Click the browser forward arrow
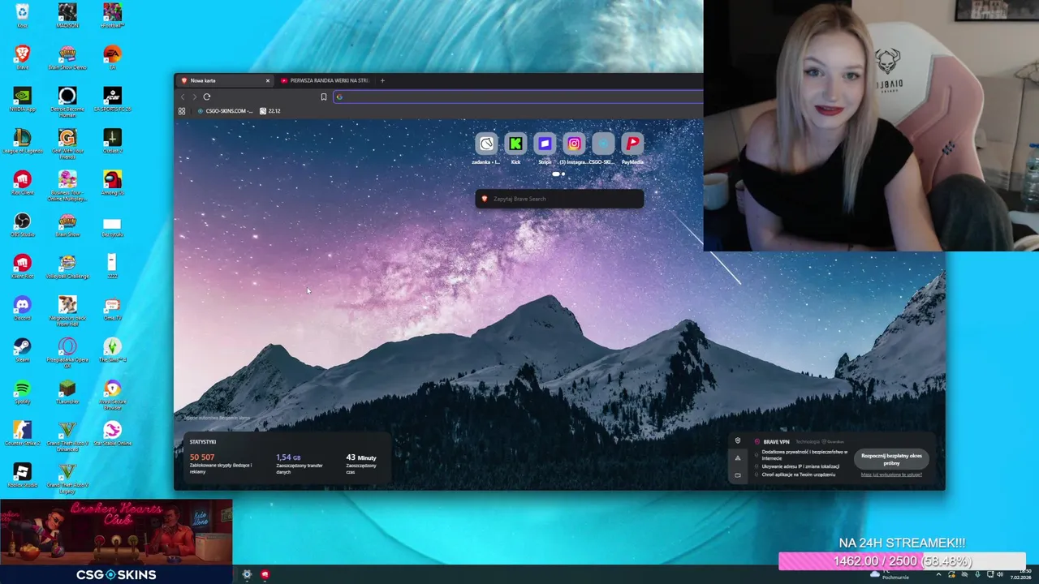This screenshot has height=584, width=1039. click(x=194, y=97)
